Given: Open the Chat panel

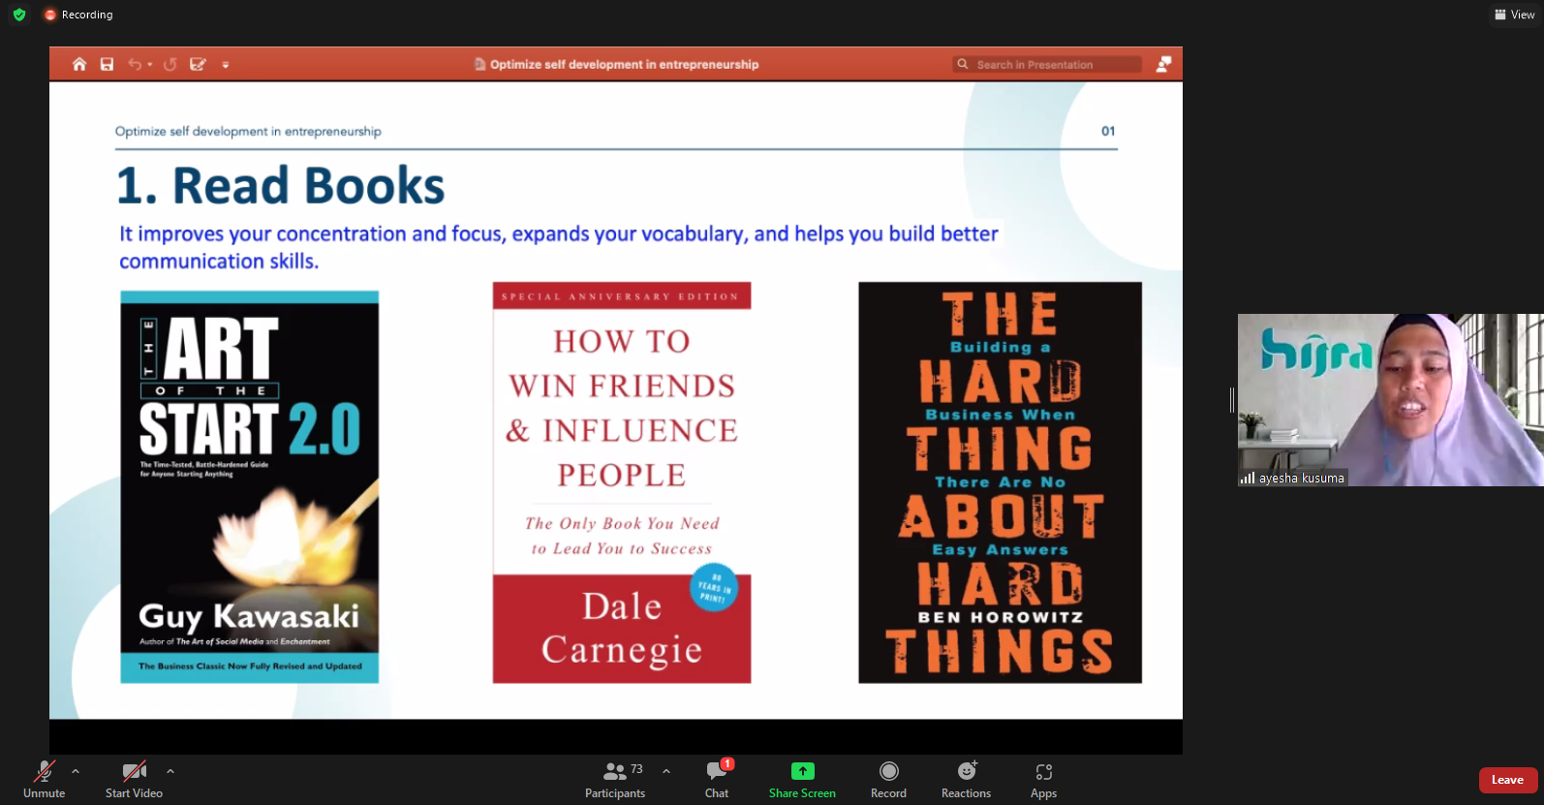Looking at the screenshot, I should pos(717,779).
